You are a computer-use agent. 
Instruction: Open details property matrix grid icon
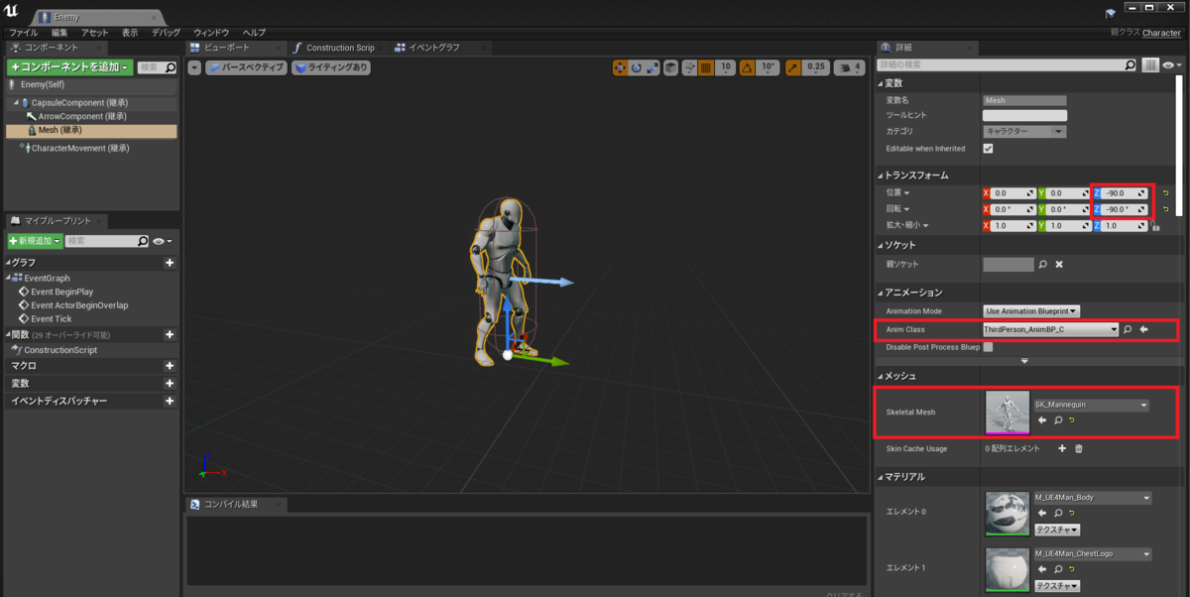(x=1150, y=64)
